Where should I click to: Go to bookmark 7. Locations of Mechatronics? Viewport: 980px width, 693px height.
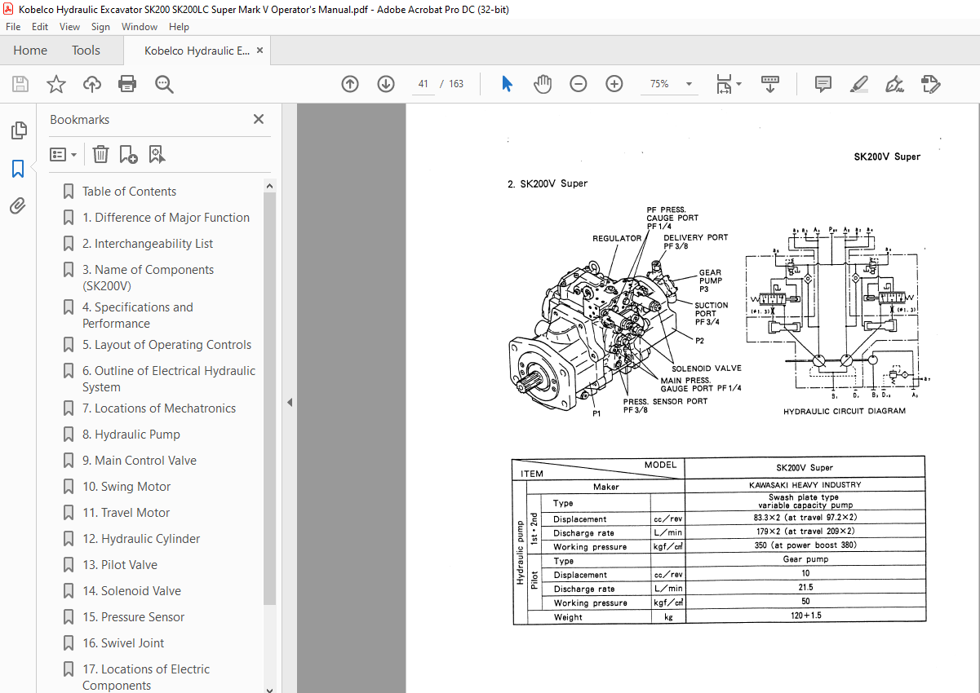(159, 408)
